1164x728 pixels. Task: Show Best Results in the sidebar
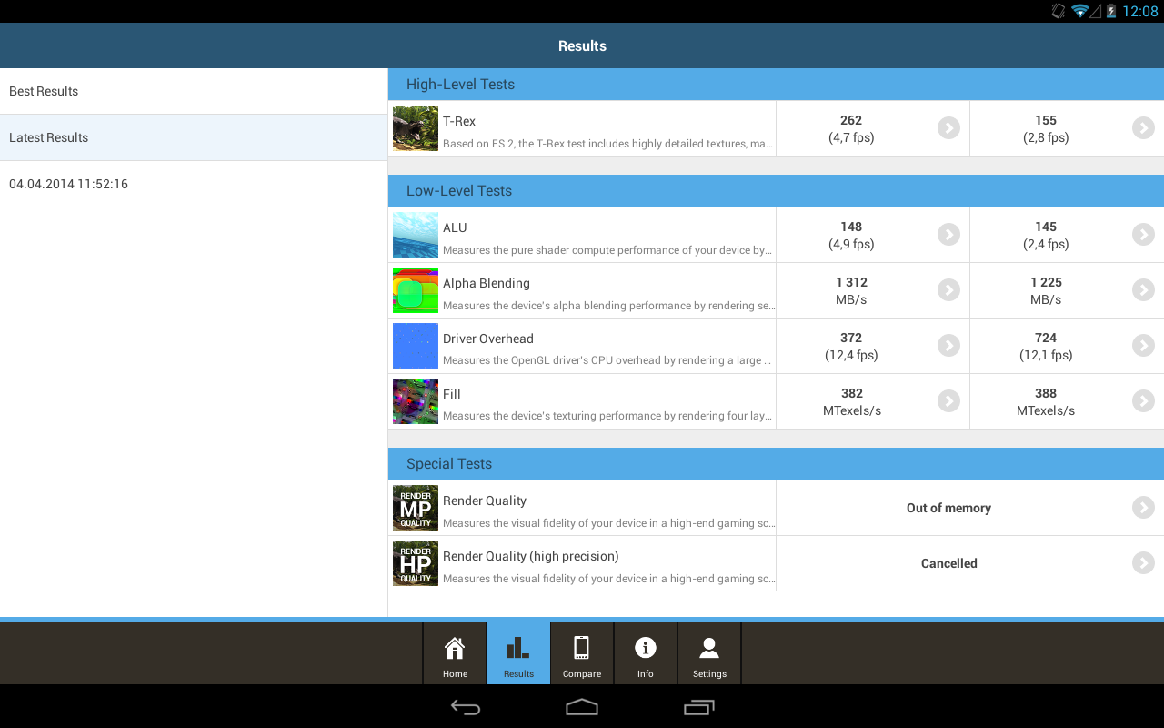point(194,91)
